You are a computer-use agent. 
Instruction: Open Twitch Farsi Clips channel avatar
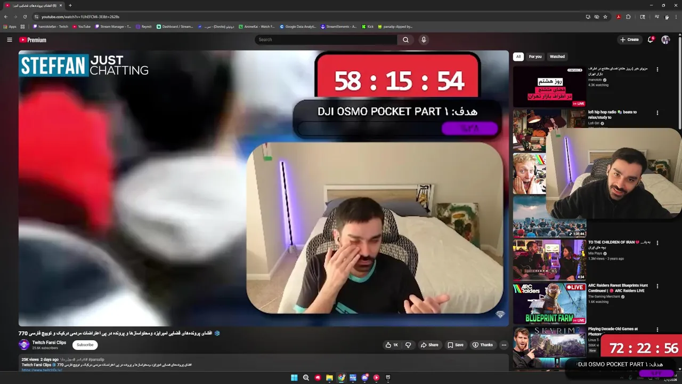(x=24, y=345)
